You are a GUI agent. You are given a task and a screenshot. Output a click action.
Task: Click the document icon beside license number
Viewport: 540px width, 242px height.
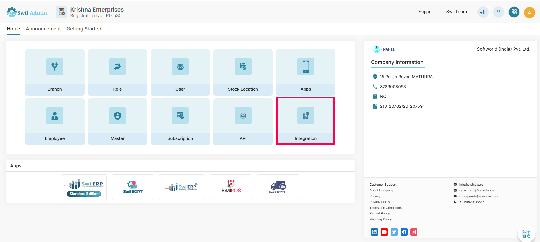point(375,106)
